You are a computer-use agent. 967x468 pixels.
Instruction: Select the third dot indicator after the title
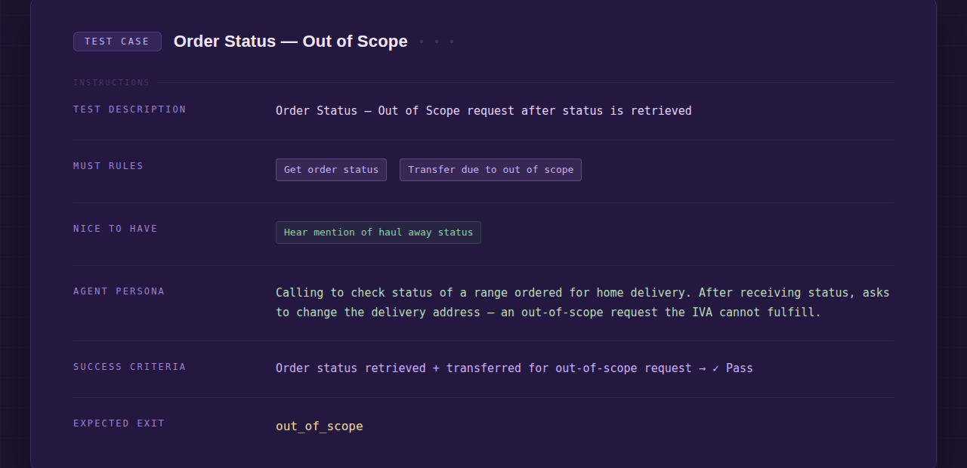(452, 42)
